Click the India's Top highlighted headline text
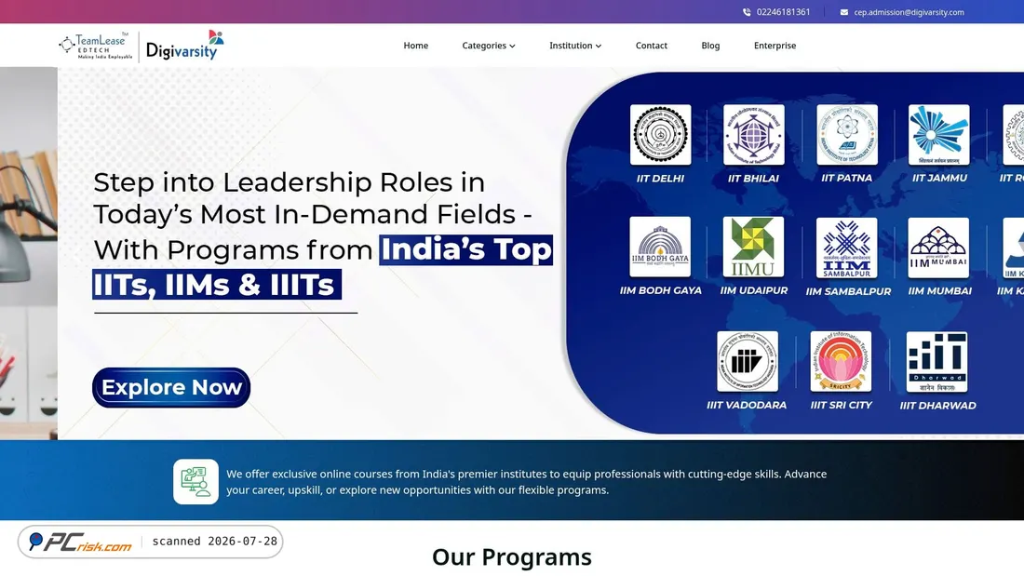This screenshot has height=576, width=1024. tap(465, 250)
